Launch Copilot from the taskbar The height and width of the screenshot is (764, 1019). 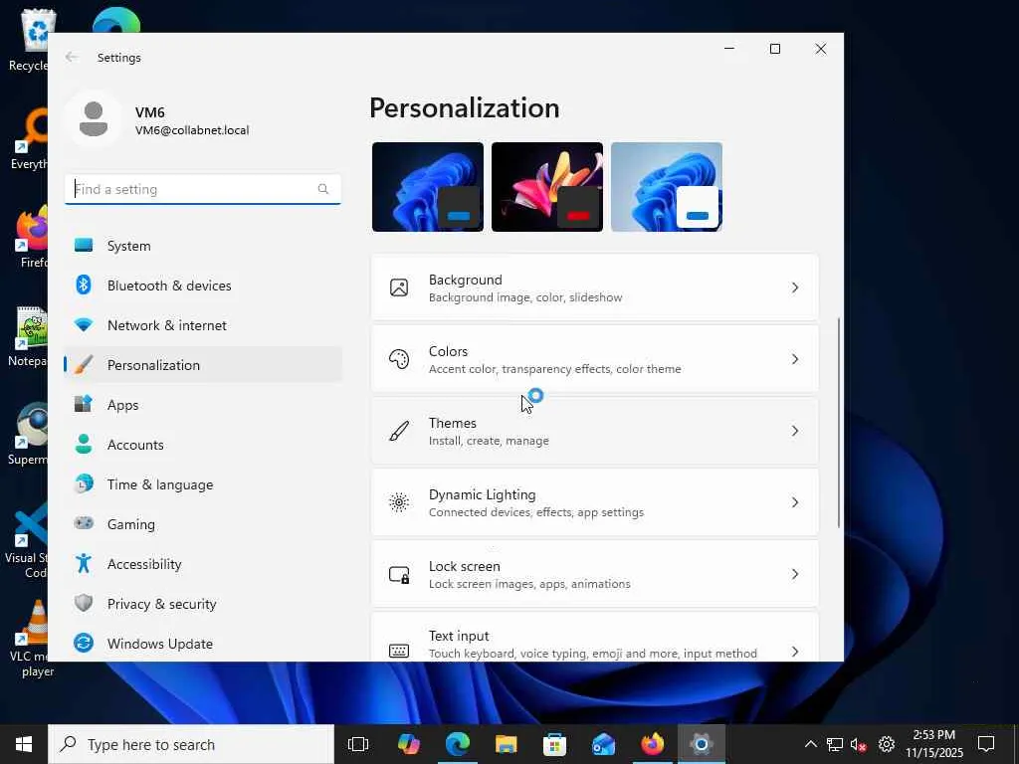click(409, 744)
